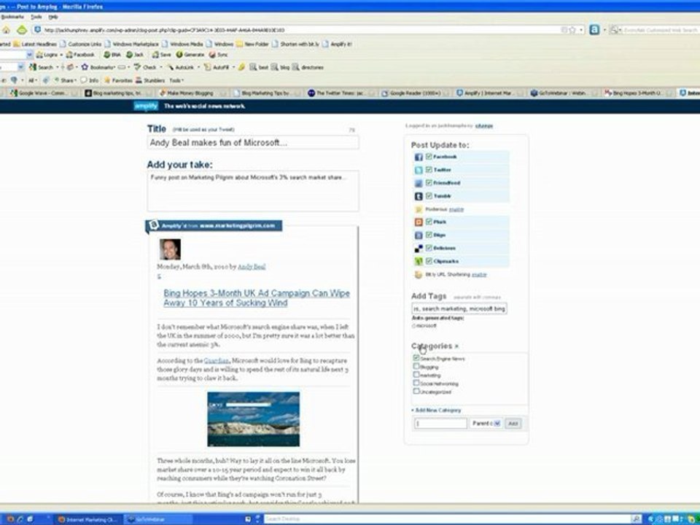Open the Latest Headlines bookmark
This screenshot has height=525, width=700.
35,44
